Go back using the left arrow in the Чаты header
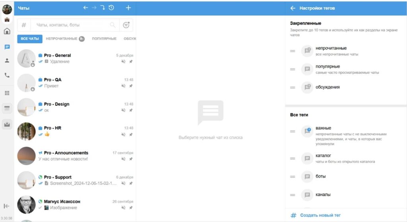Screen dimensions: 407x222 85,8
